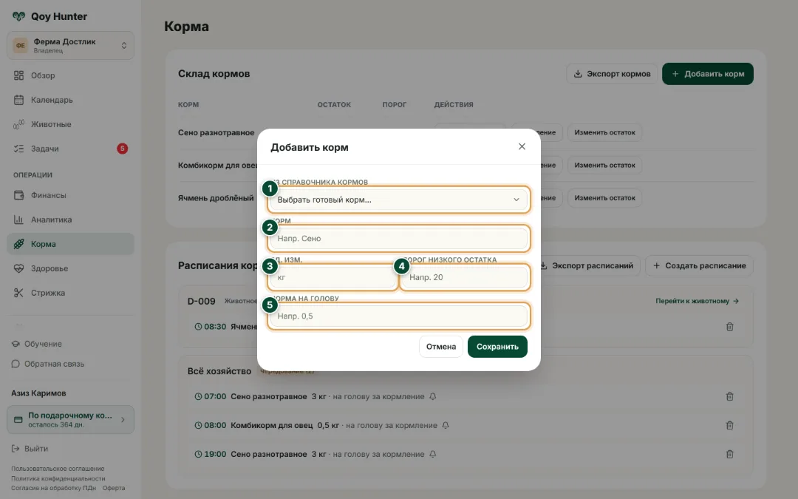
Task: Click the Календарь calendar icon
Action: 18,100
